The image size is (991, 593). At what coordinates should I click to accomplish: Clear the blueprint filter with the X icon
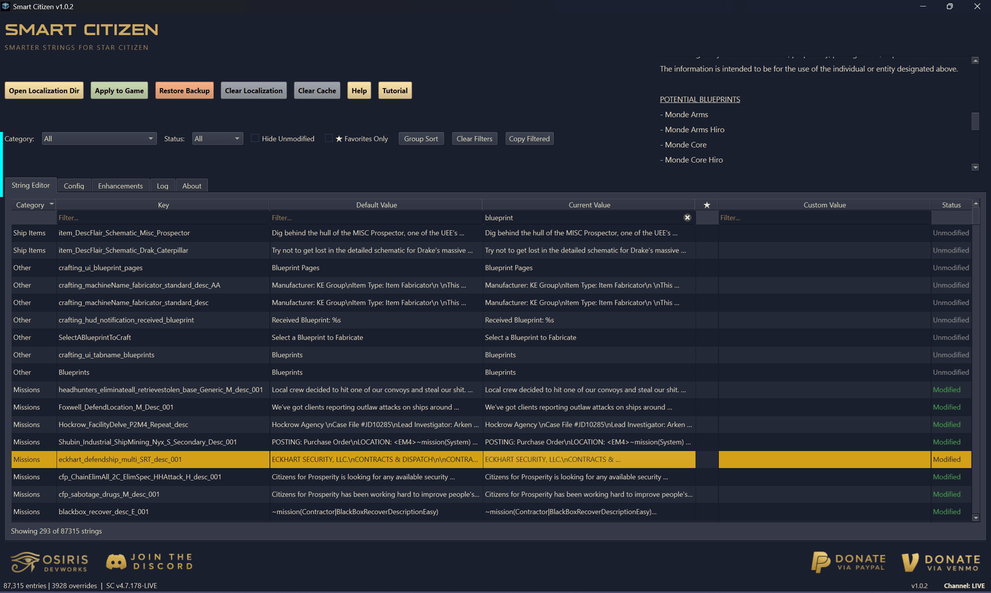tap(687, 218)
